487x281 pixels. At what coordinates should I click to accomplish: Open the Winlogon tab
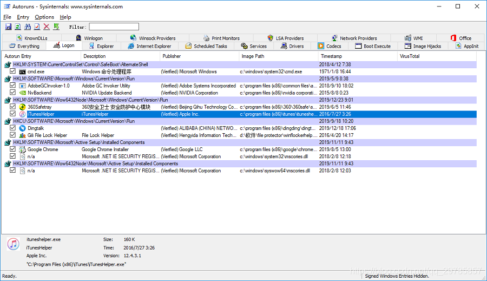point(89,38)
